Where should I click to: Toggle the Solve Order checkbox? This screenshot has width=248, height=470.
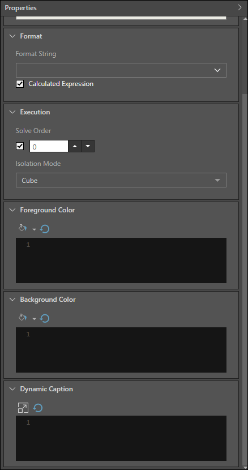pyautogui.click(x=20, y=146)
